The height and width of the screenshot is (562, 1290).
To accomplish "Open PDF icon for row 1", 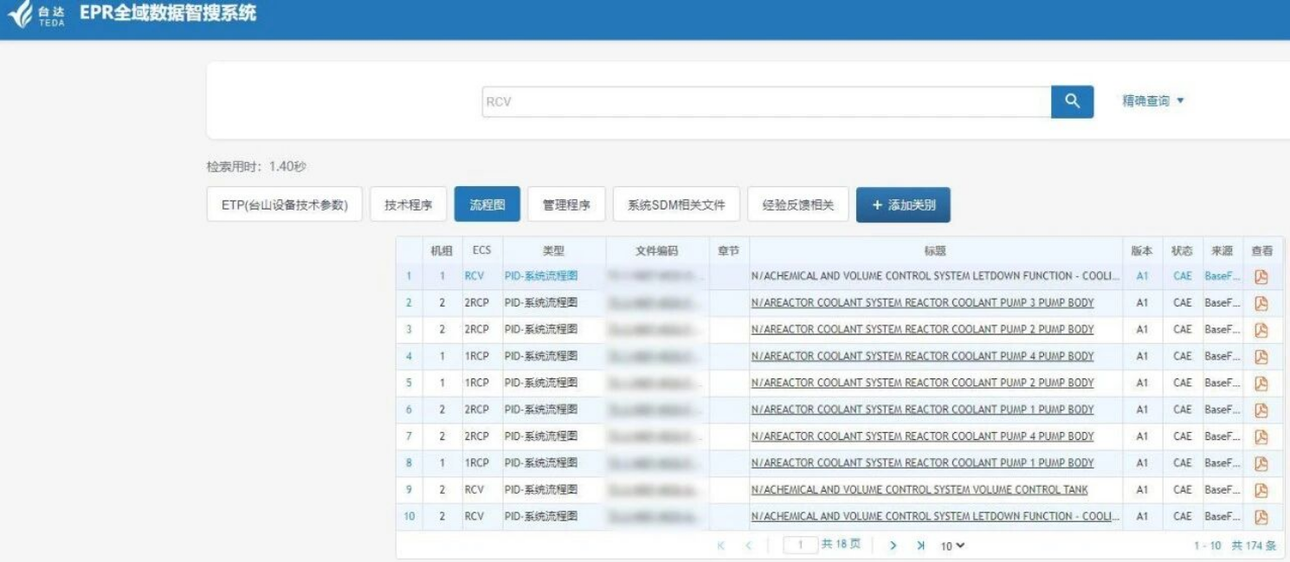I will click(1261, 276).
